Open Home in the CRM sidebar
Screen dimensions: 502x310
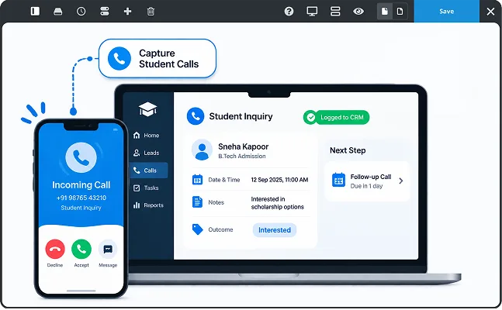pos(147,136)
